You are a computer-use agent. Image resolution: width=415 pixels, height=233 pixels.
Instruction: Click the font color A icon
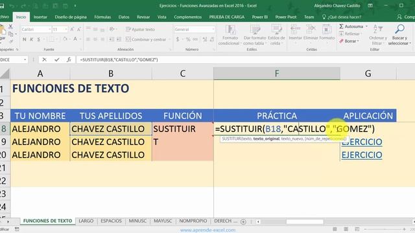point(75,39)
